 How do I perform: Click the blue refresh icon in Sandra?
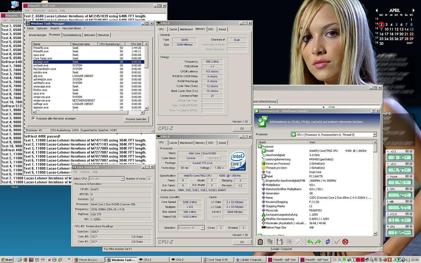pyautogui.click(x=328, y=242)
